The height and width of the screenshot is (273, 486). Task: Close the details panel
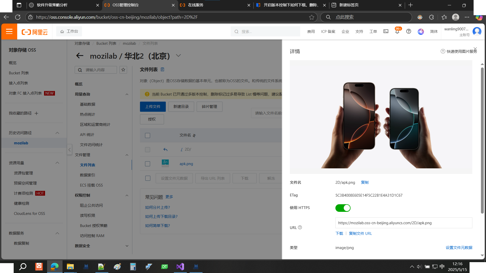pyautogui.click(x=475, y=49)
